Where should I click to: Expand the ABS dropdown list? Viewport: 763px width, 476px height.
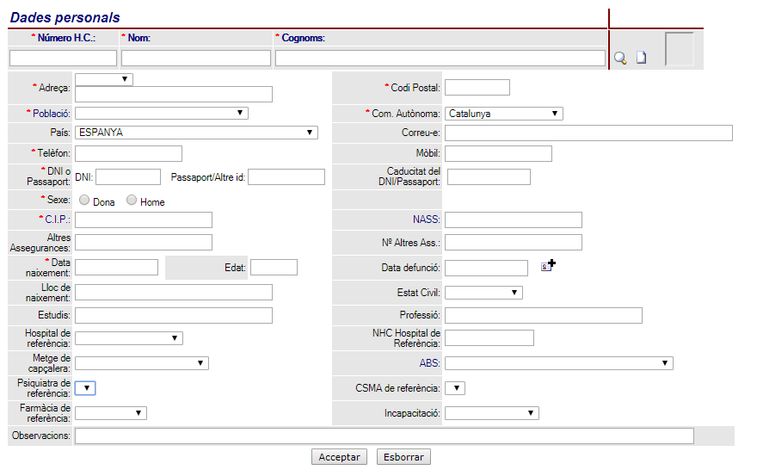coord(558,363)
